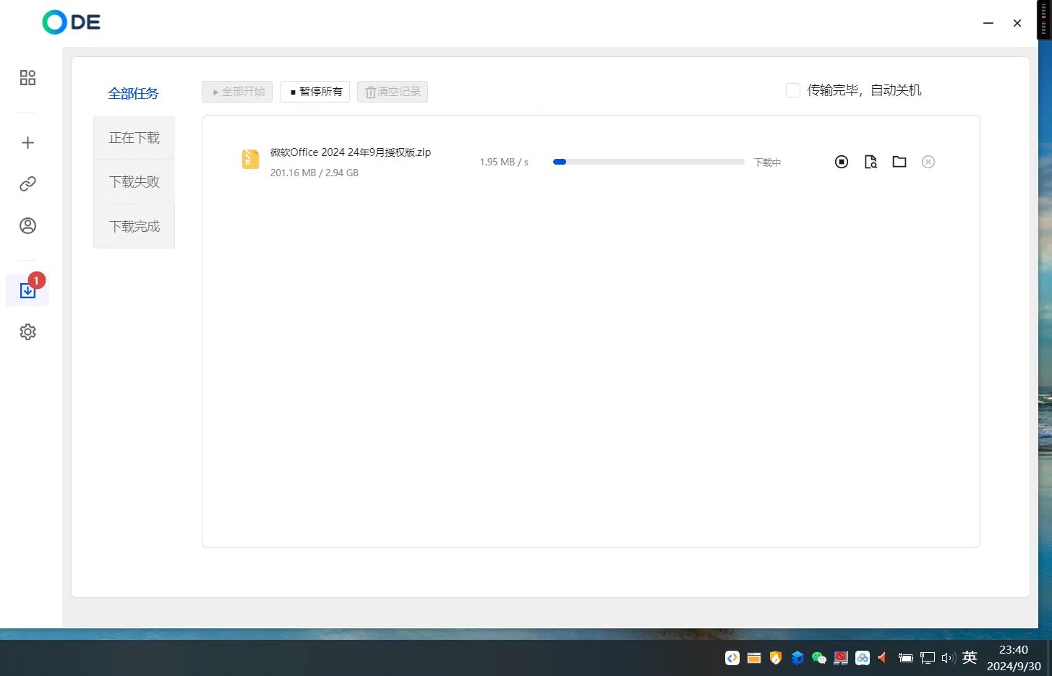Open the download's containing folder

point(899,162)
